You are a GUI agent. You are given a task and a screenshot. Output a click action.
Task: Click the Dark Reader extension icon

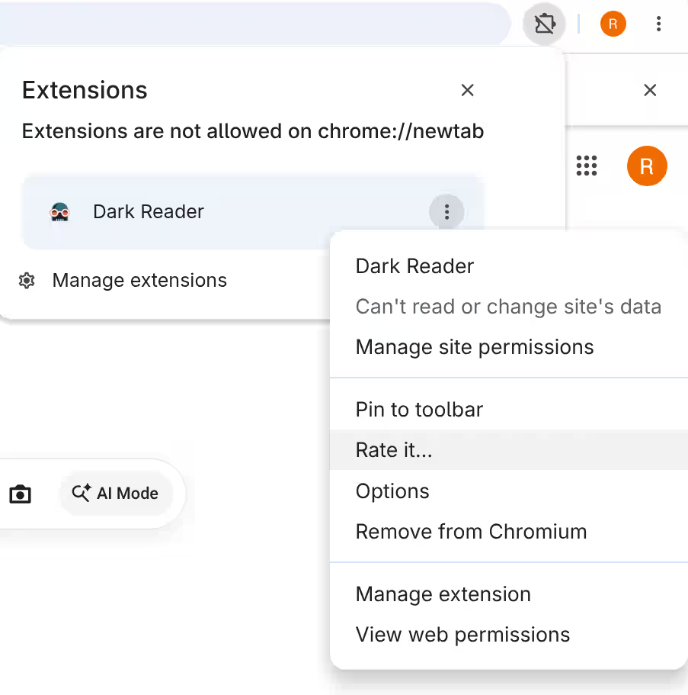click(59, 212)
